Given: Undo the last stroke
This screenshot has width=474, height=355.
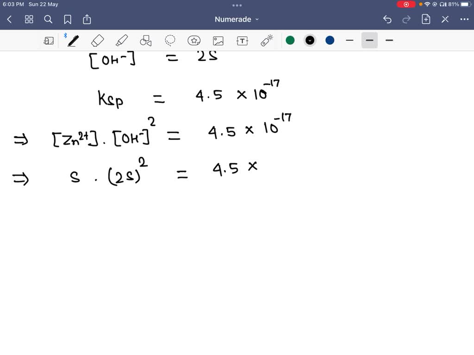Looking at the screenshot, I should pos(388,19).
